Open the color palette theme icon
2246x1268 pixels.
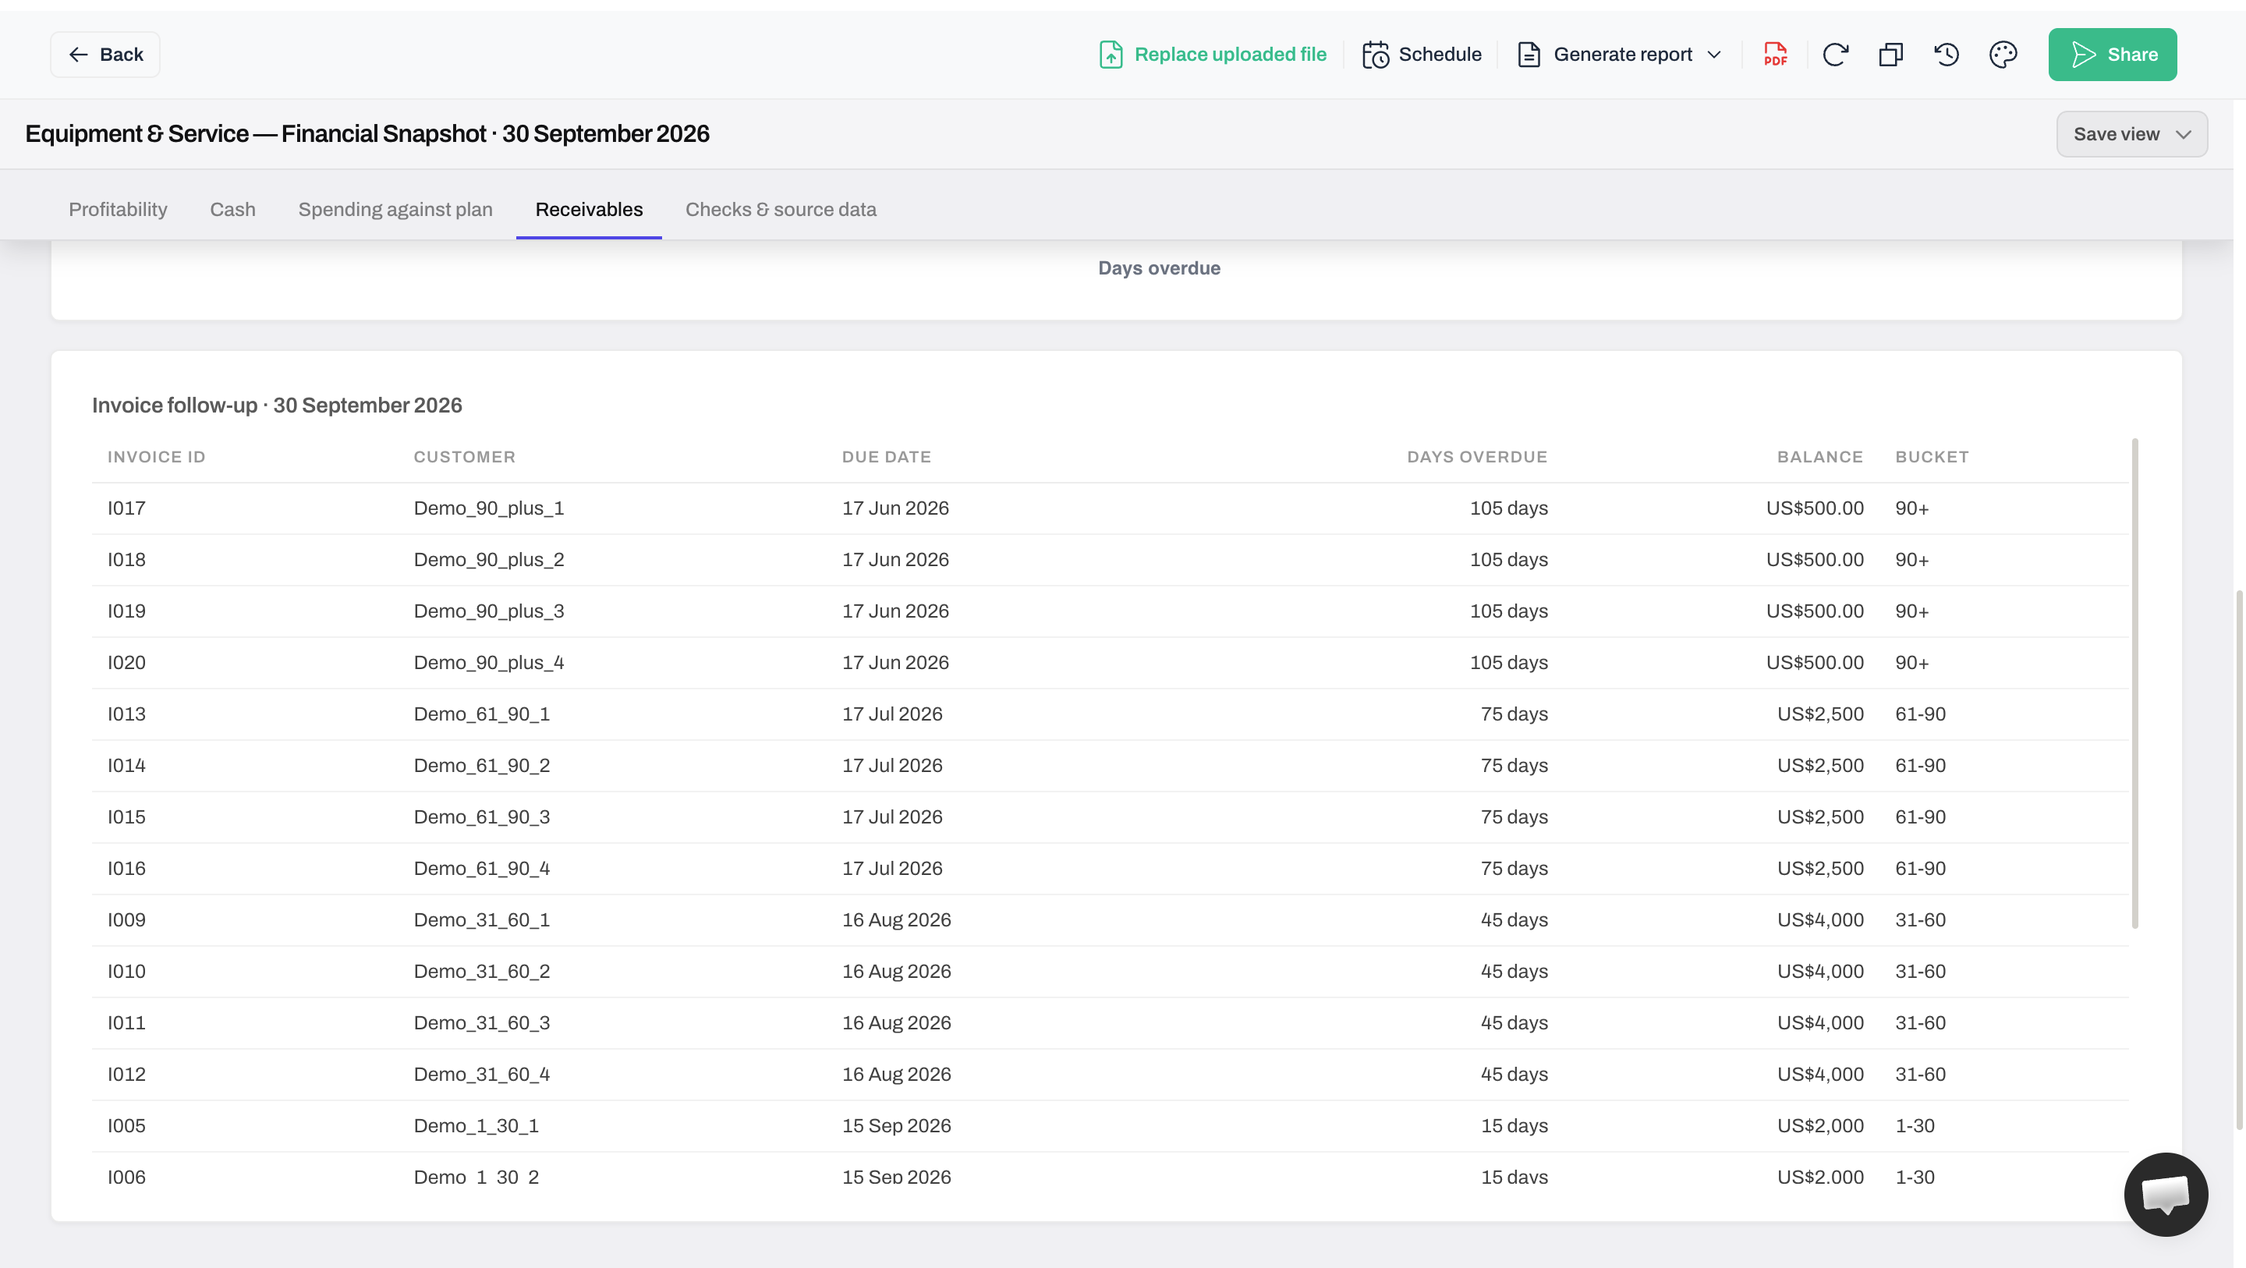(x=2003, y=54)
